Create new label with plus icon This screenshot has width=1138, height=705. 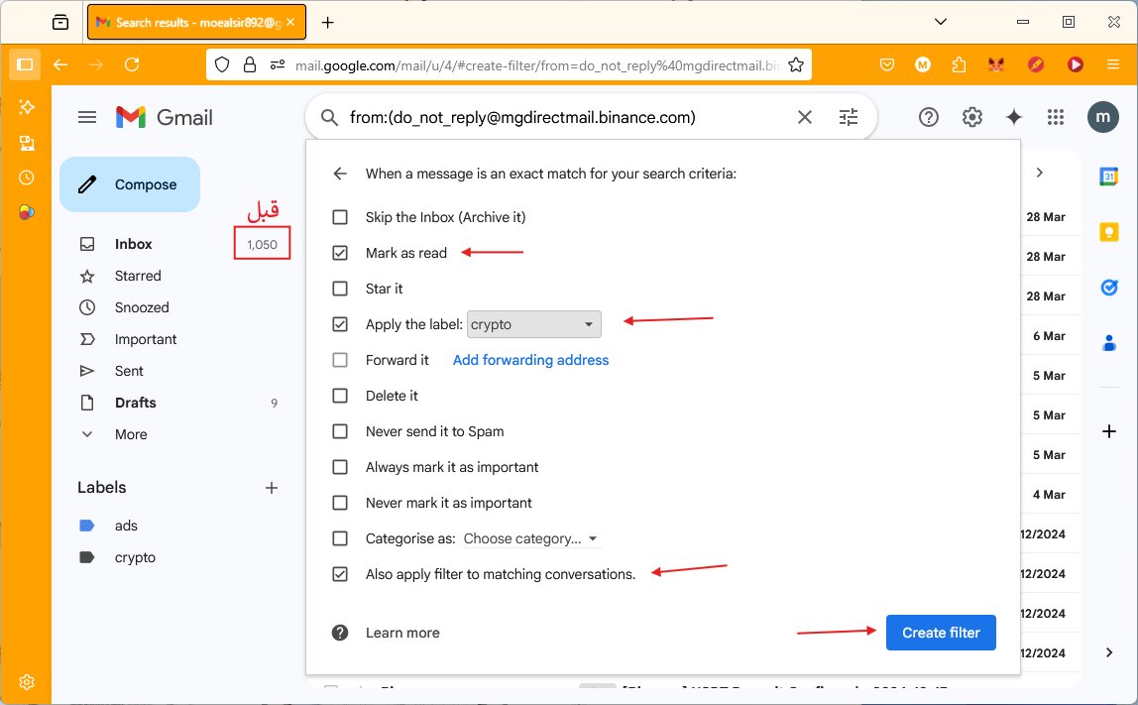[272, 488]
